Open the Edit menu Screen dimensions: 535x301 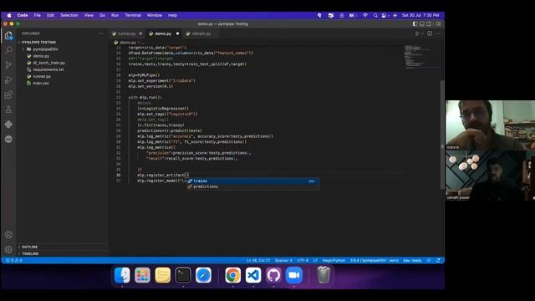tap(50, 15)
